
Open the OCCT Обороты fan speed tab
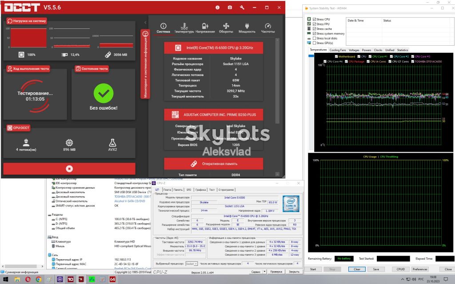click(x=226, y=28)
